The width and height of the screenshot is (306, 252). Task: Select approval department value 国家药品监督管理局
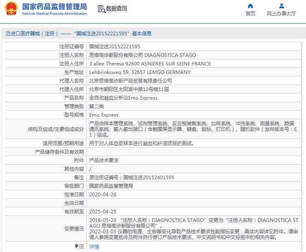[x=111, y=186]
